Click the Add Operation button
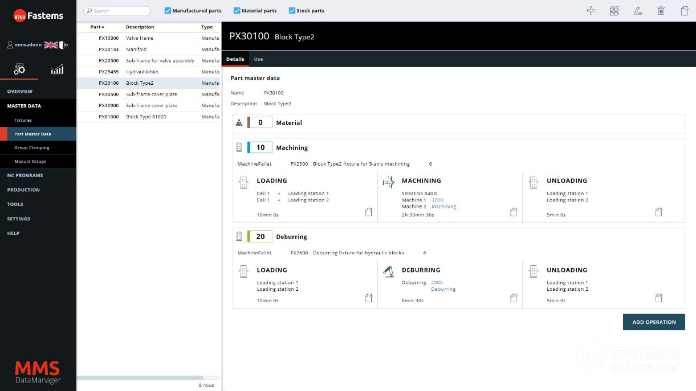696x391 pixels. [x=654, y=322]
